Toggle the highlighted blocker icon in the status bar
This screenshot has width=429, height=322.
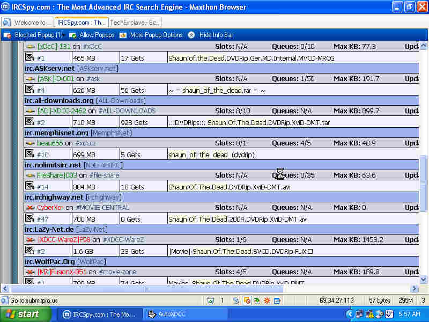click(x=247, y=301)
